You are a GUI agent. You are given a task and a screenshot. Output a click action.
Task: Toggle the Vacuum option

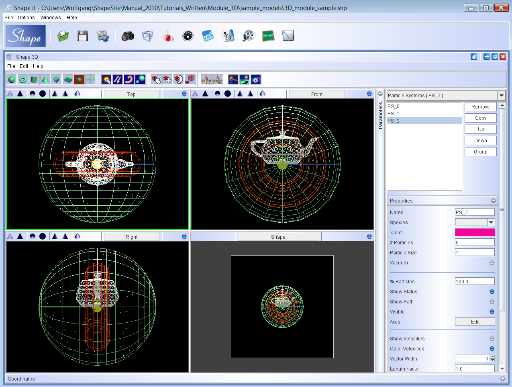click(492, 263)
